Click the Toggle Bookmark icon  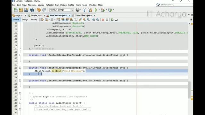pyautogui.click(x=88, y=20)
